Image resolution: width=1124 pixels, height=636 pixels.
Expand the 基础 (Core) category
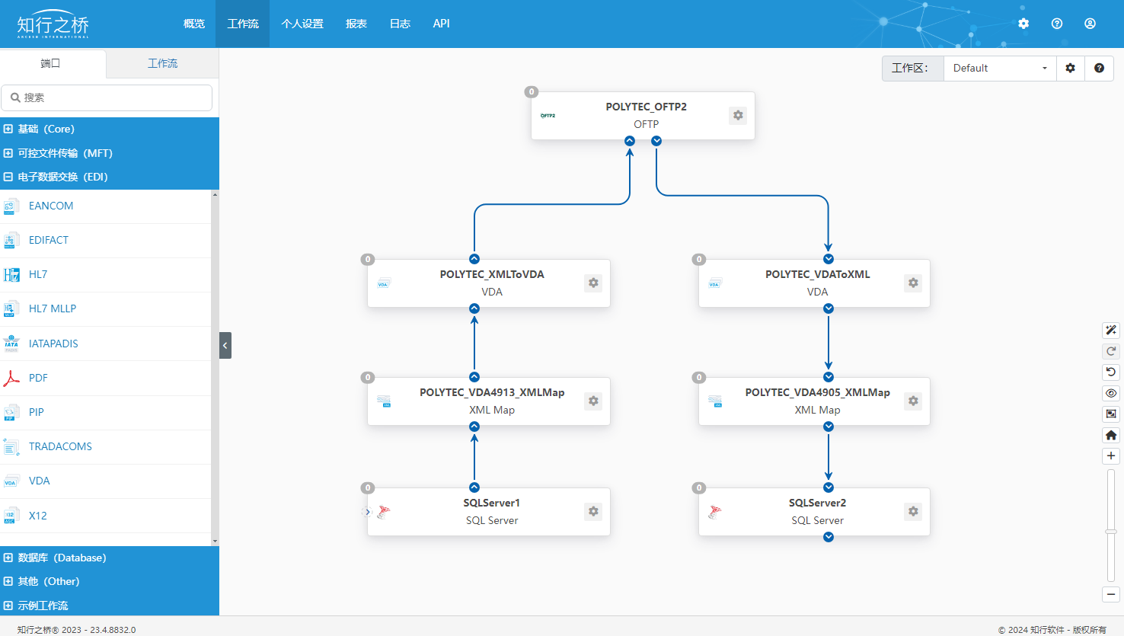tap(8, 129)
